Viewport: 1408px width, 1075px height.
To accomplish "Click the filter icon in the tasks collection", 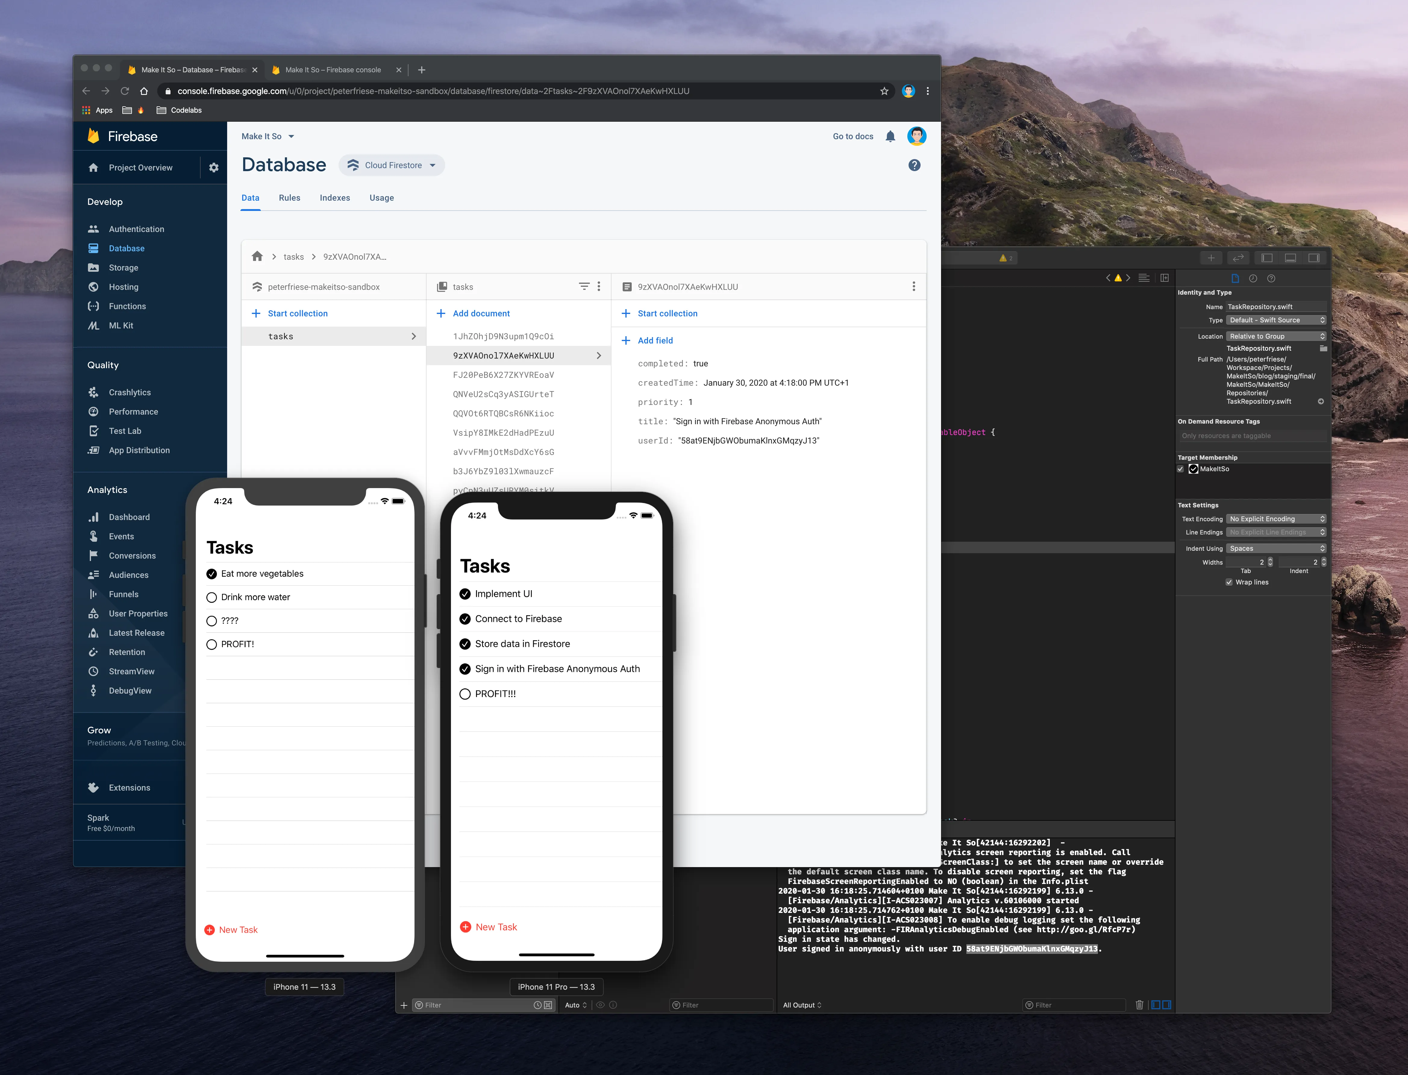I will (x=584, y=286).
